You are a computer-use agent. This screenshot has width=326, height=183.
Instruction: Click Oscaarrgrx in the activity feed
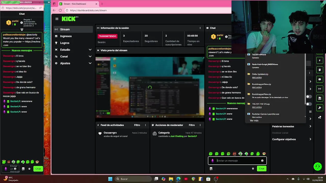110,133
